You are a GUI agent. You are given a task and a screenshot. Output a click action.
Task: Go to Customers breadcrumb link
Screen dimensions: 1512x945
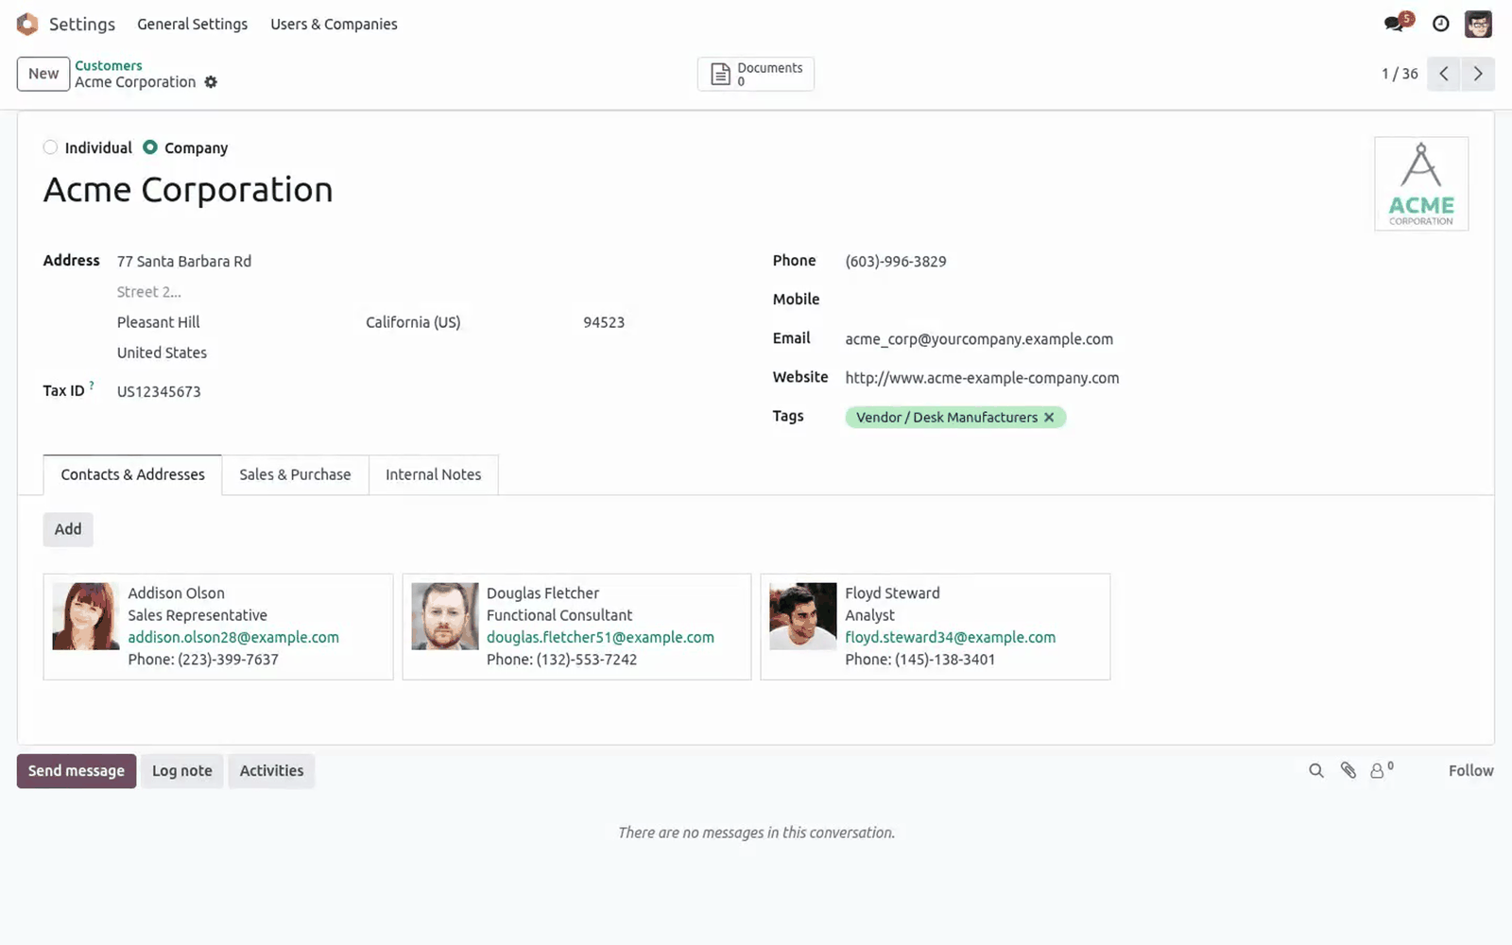[x=109, y=65]
